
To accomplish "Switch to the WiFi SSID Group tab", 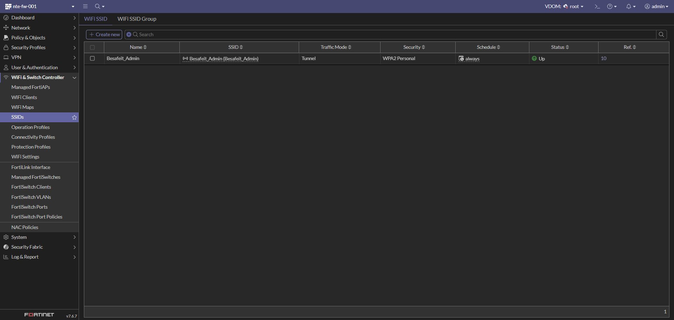I will tap(137, 19).
